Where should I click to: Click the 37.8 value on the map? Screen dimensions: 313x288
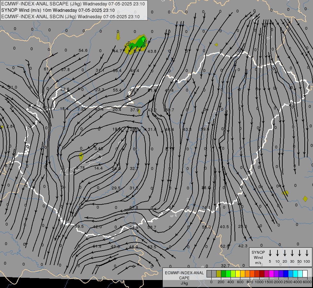[66, 69]
